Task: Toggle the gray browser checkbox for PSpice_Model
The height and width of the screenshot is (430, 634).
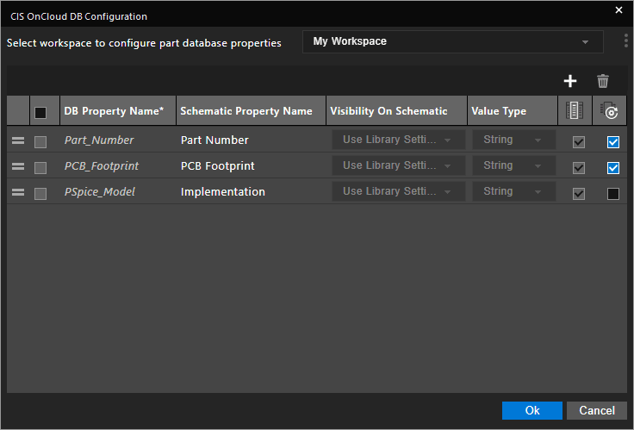Action: click(x=579, y=194)
